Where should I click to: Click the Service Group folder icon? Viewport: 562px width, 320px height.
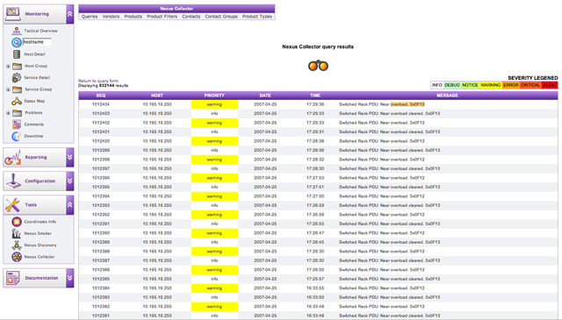pyautogui.click(x=17, y=89)
